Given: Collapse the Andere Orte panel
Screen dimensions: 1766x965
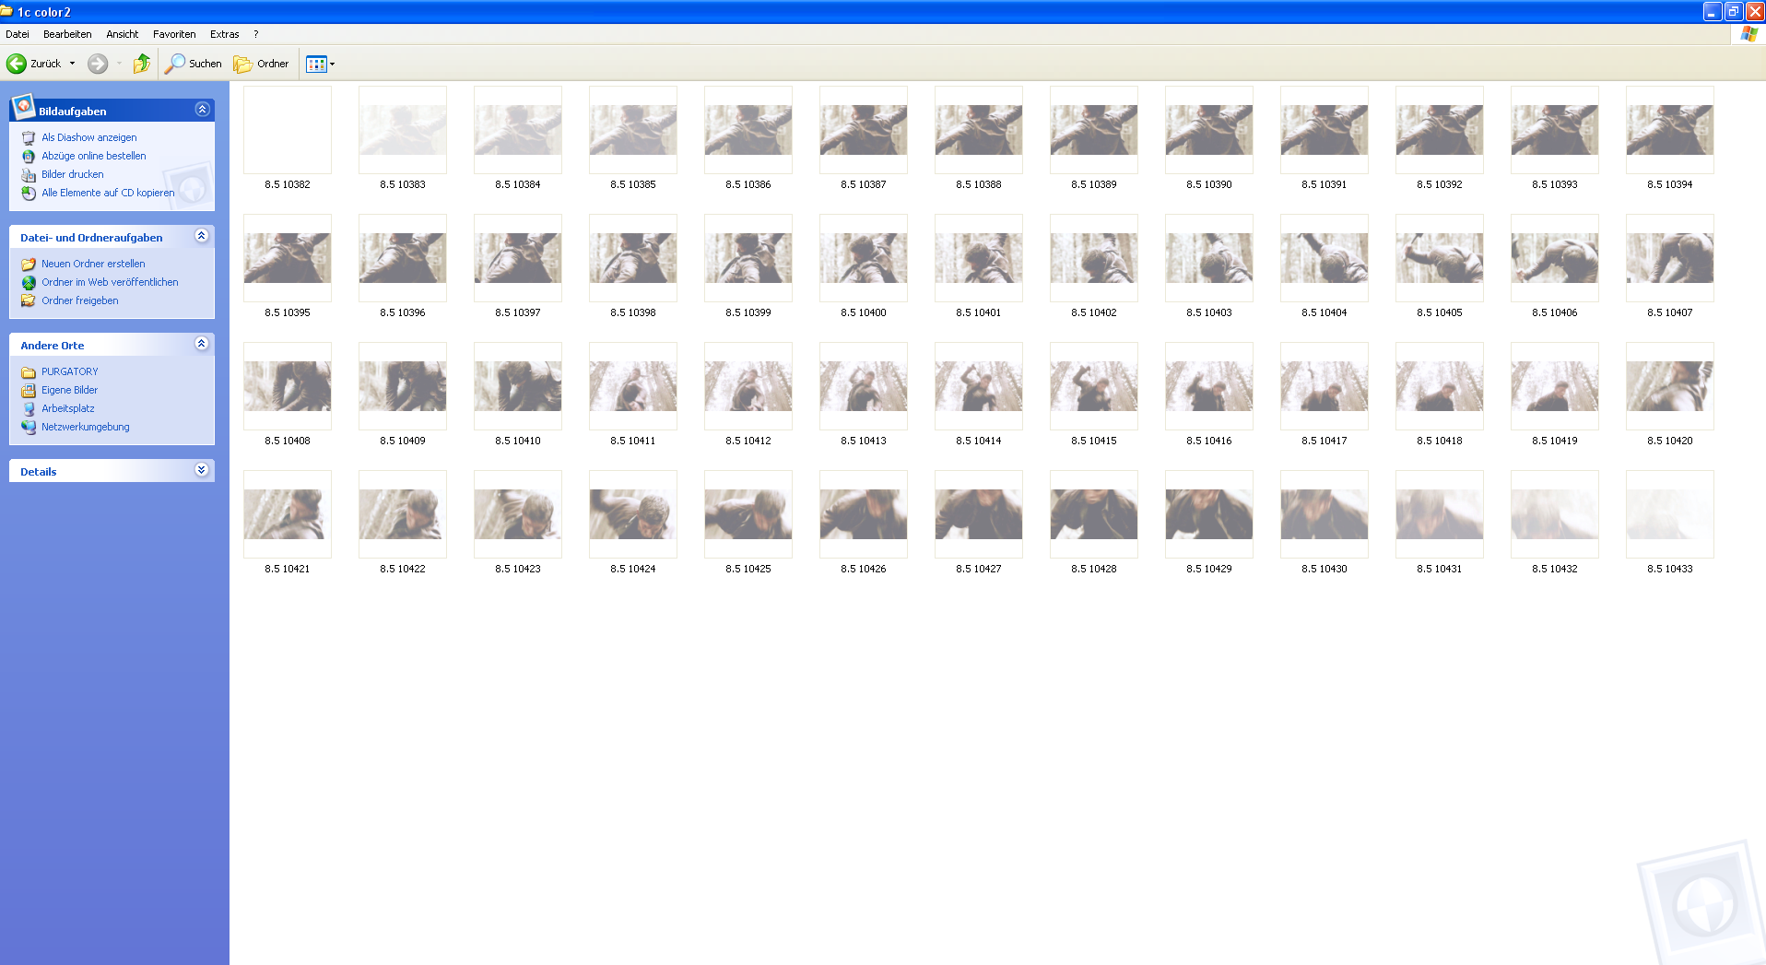Looking at the screenshot, I should tap(202, 344).
